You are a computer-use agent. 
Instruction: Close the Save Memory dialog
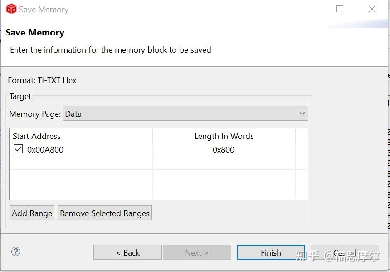pos(372,9)
